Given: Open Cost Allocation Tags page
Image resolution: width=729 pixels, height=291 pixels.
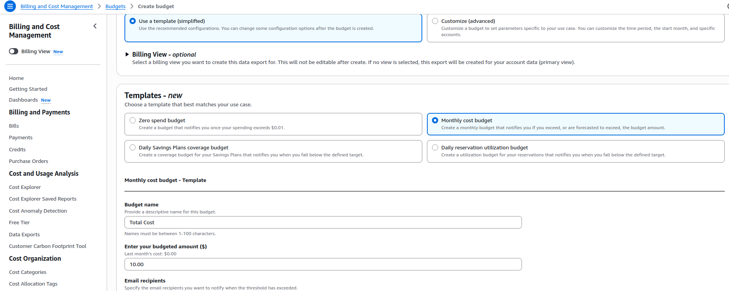Looking at the screenshot, I should tap(33, 284).
